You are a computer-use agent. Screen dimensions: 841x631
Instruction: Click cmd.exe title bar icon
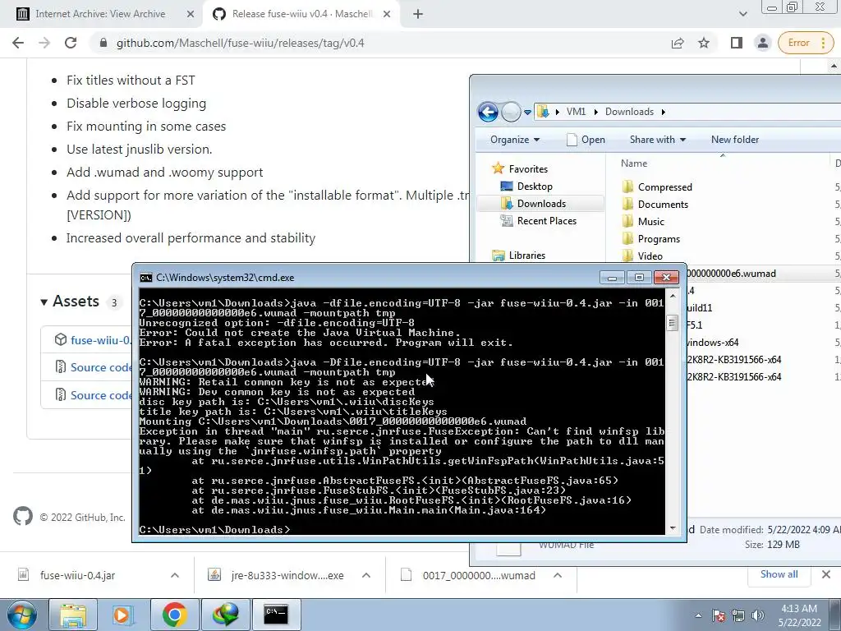click(x=145, y=278)
